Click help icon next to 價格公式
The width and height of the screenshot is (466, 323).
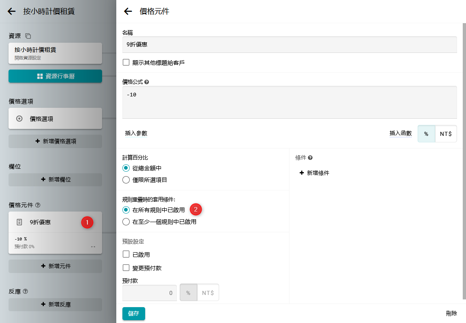147,82
